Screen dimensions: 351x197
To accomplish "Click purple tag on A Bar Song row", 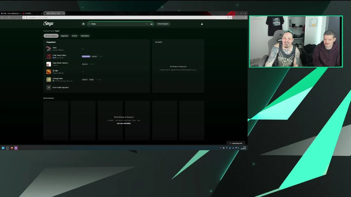I will (x=86, y=56).
